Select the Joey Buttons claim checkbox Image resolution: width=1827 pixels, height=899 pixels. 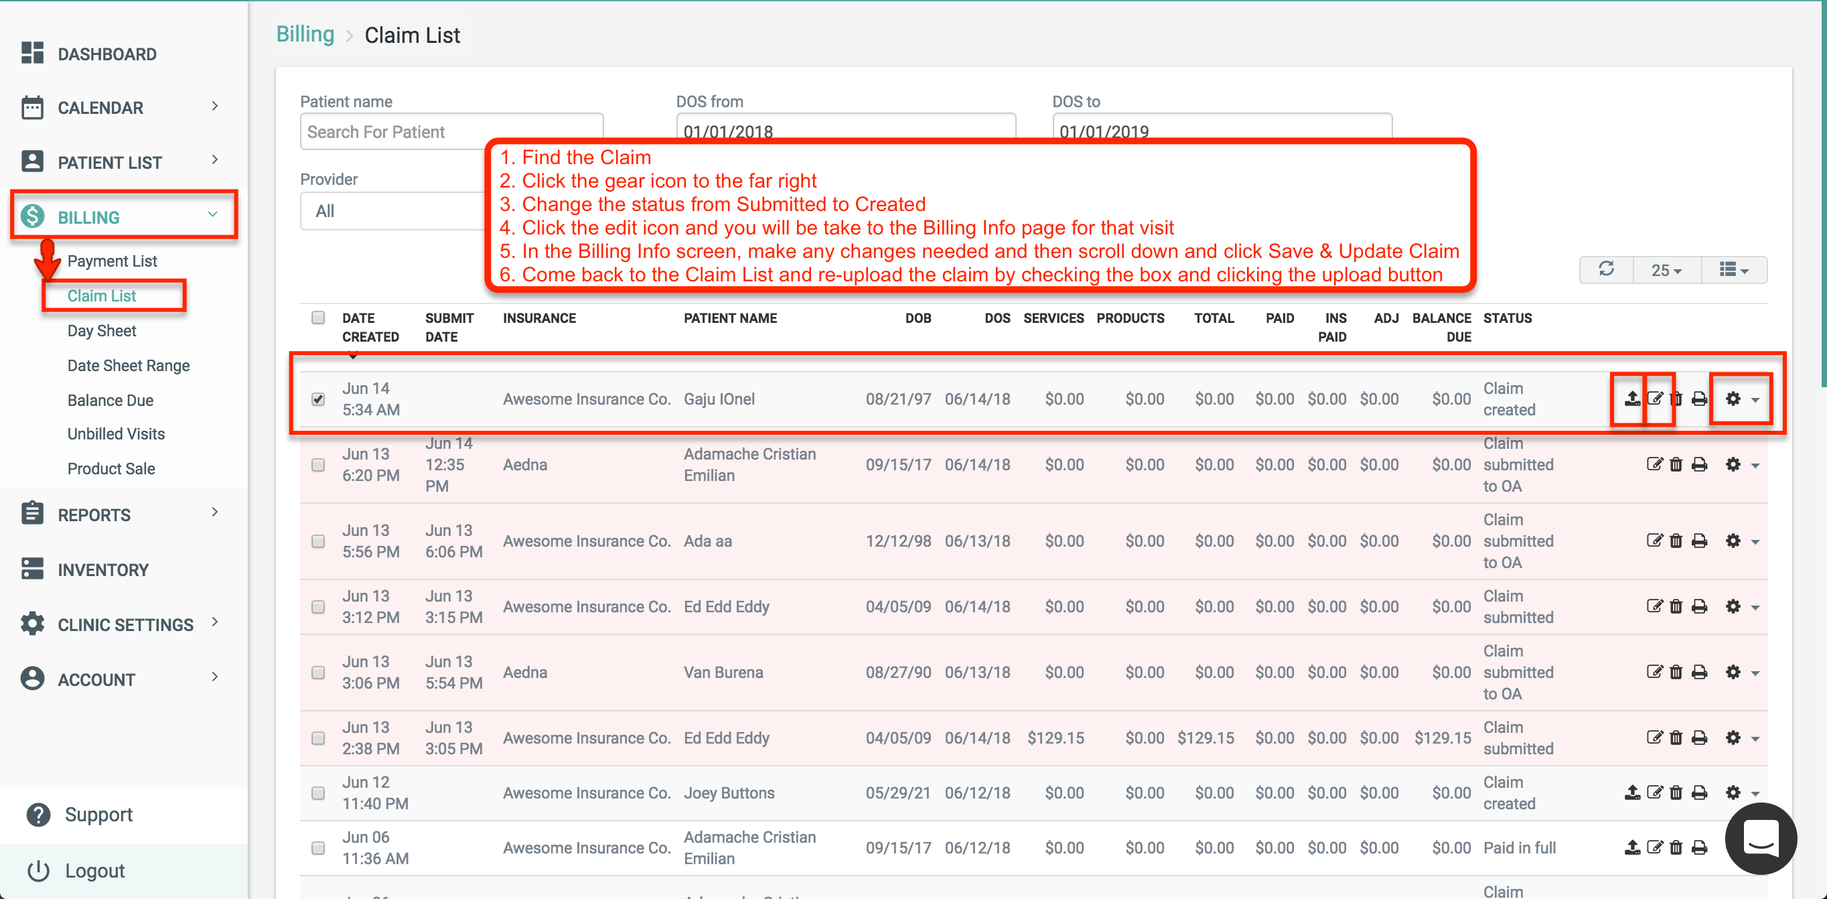pos(318,792)
